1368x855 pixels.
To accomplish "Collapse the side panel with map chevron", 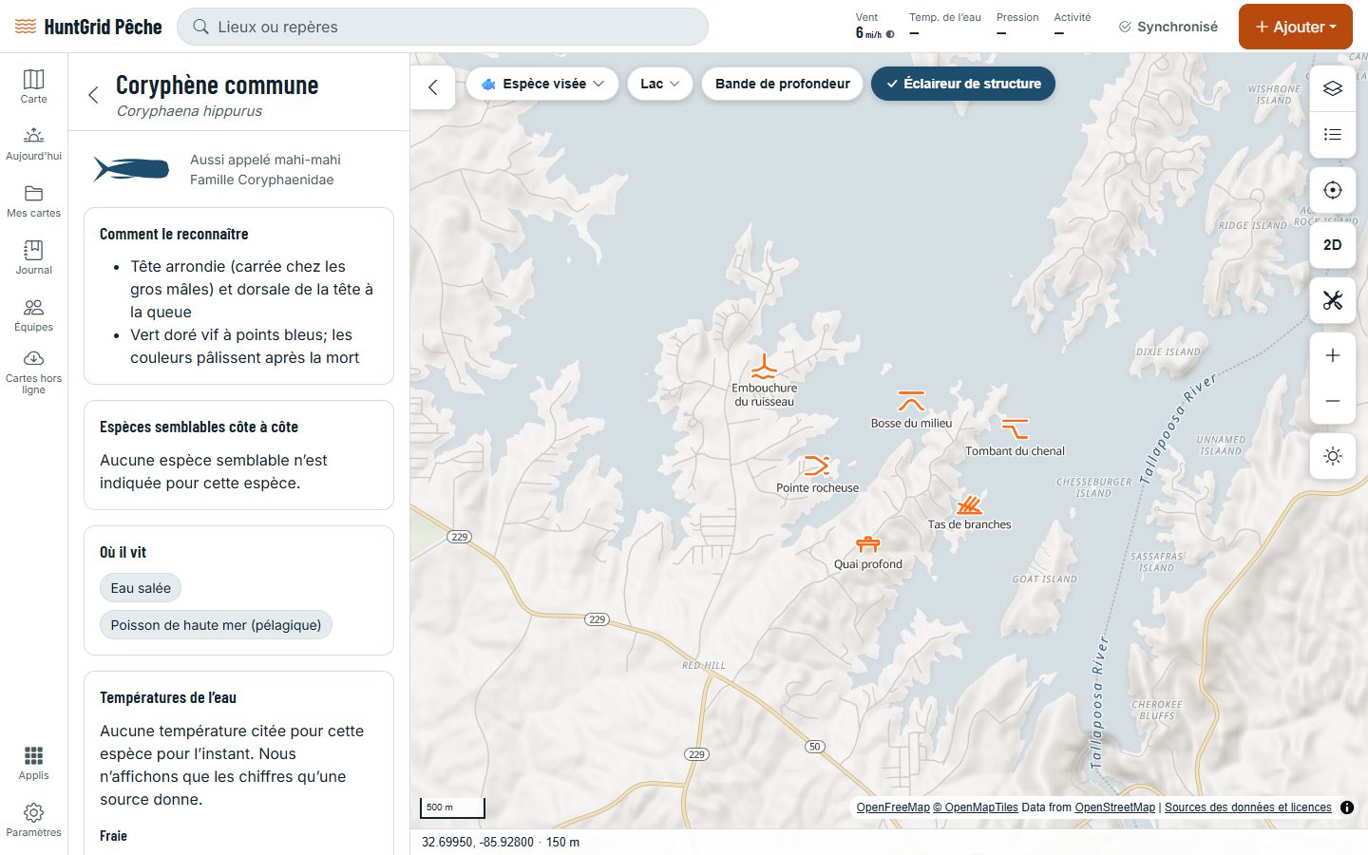I will tap(433, 87).
